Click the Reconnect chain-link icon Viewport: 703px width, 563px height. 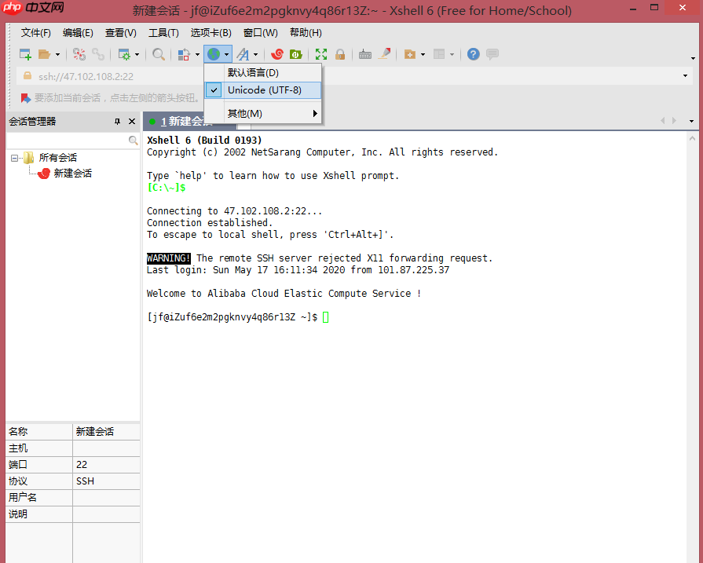tap(98, 54)
